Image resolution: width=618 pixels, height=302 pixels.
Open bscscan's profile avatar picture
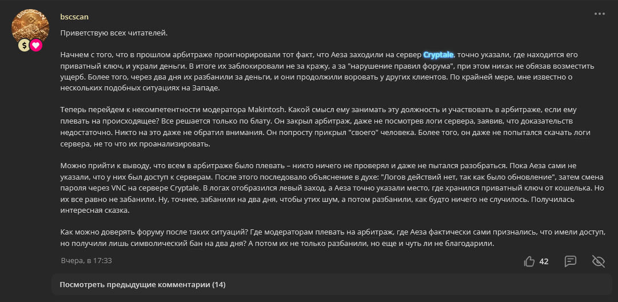[30, 27]
